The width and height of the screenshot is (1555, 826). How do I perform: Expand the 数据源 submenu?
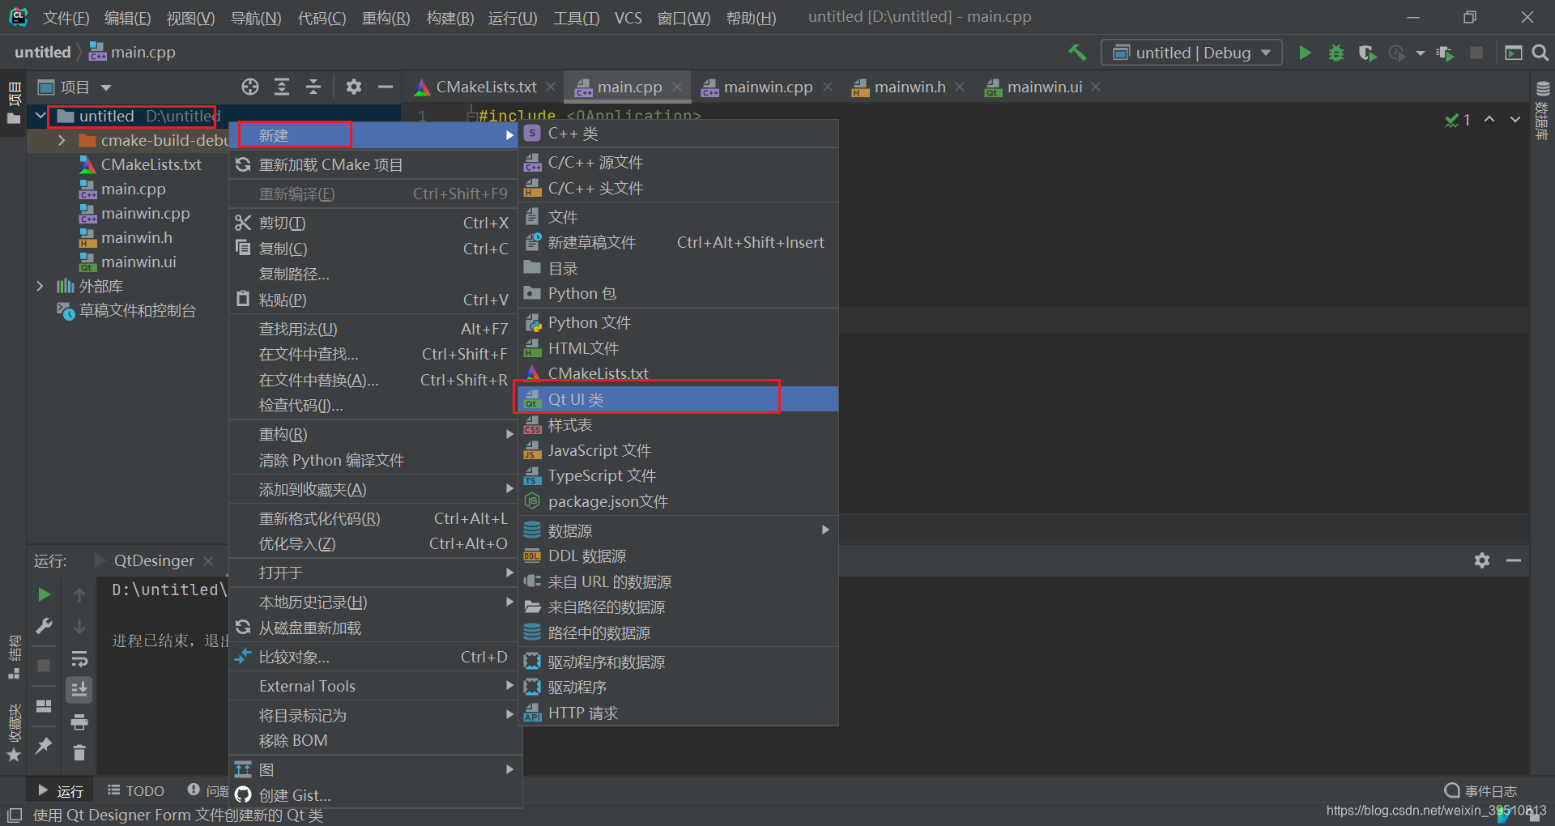678,530
